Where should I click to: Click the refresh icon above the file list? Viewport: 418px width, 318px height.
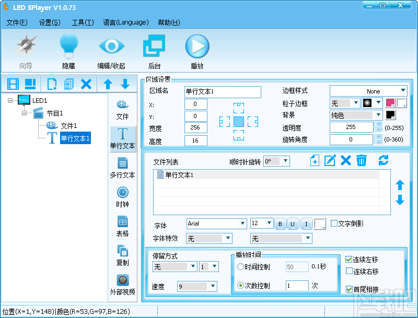coord(384,161)
